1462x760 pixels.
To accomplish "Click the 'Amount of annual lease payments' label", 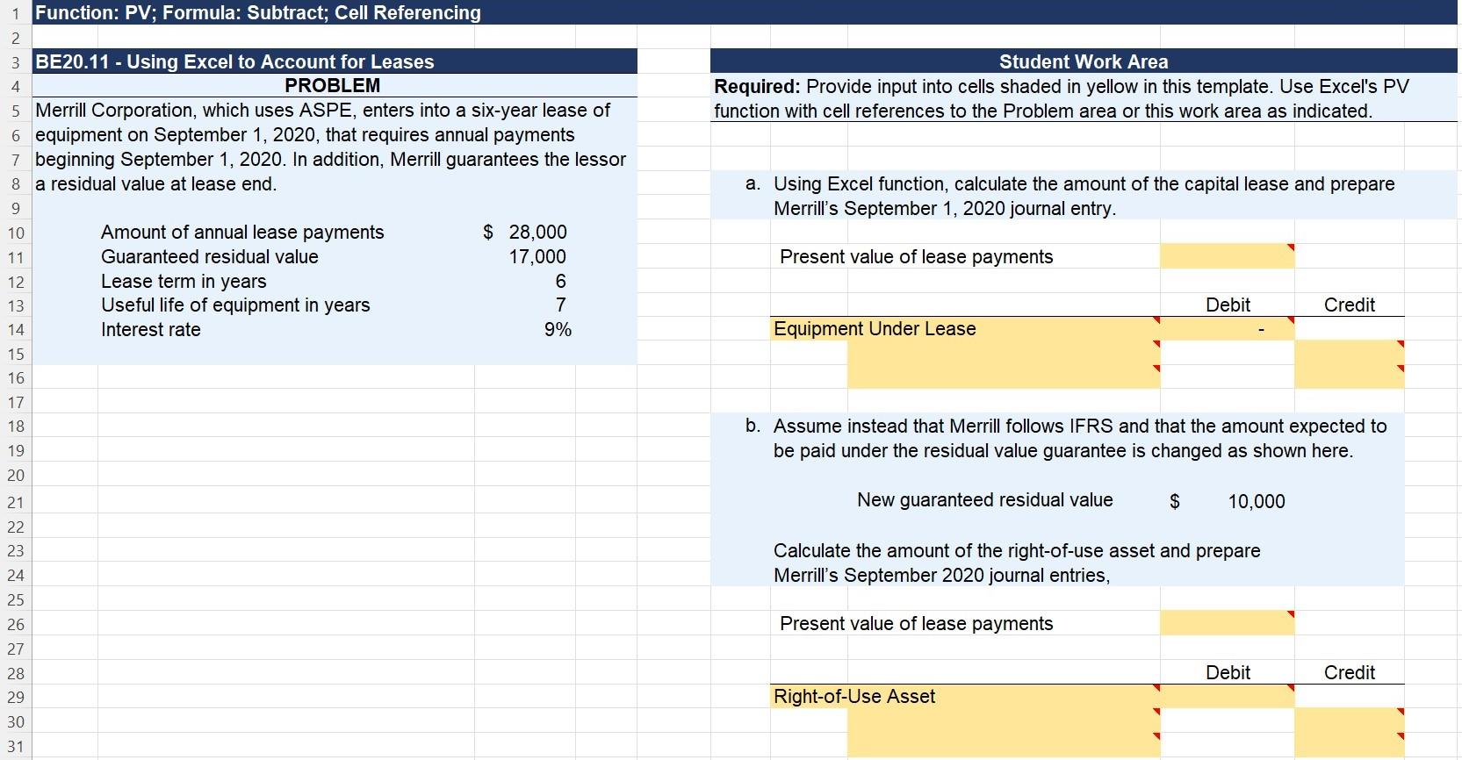I will (x=242, y=232).
